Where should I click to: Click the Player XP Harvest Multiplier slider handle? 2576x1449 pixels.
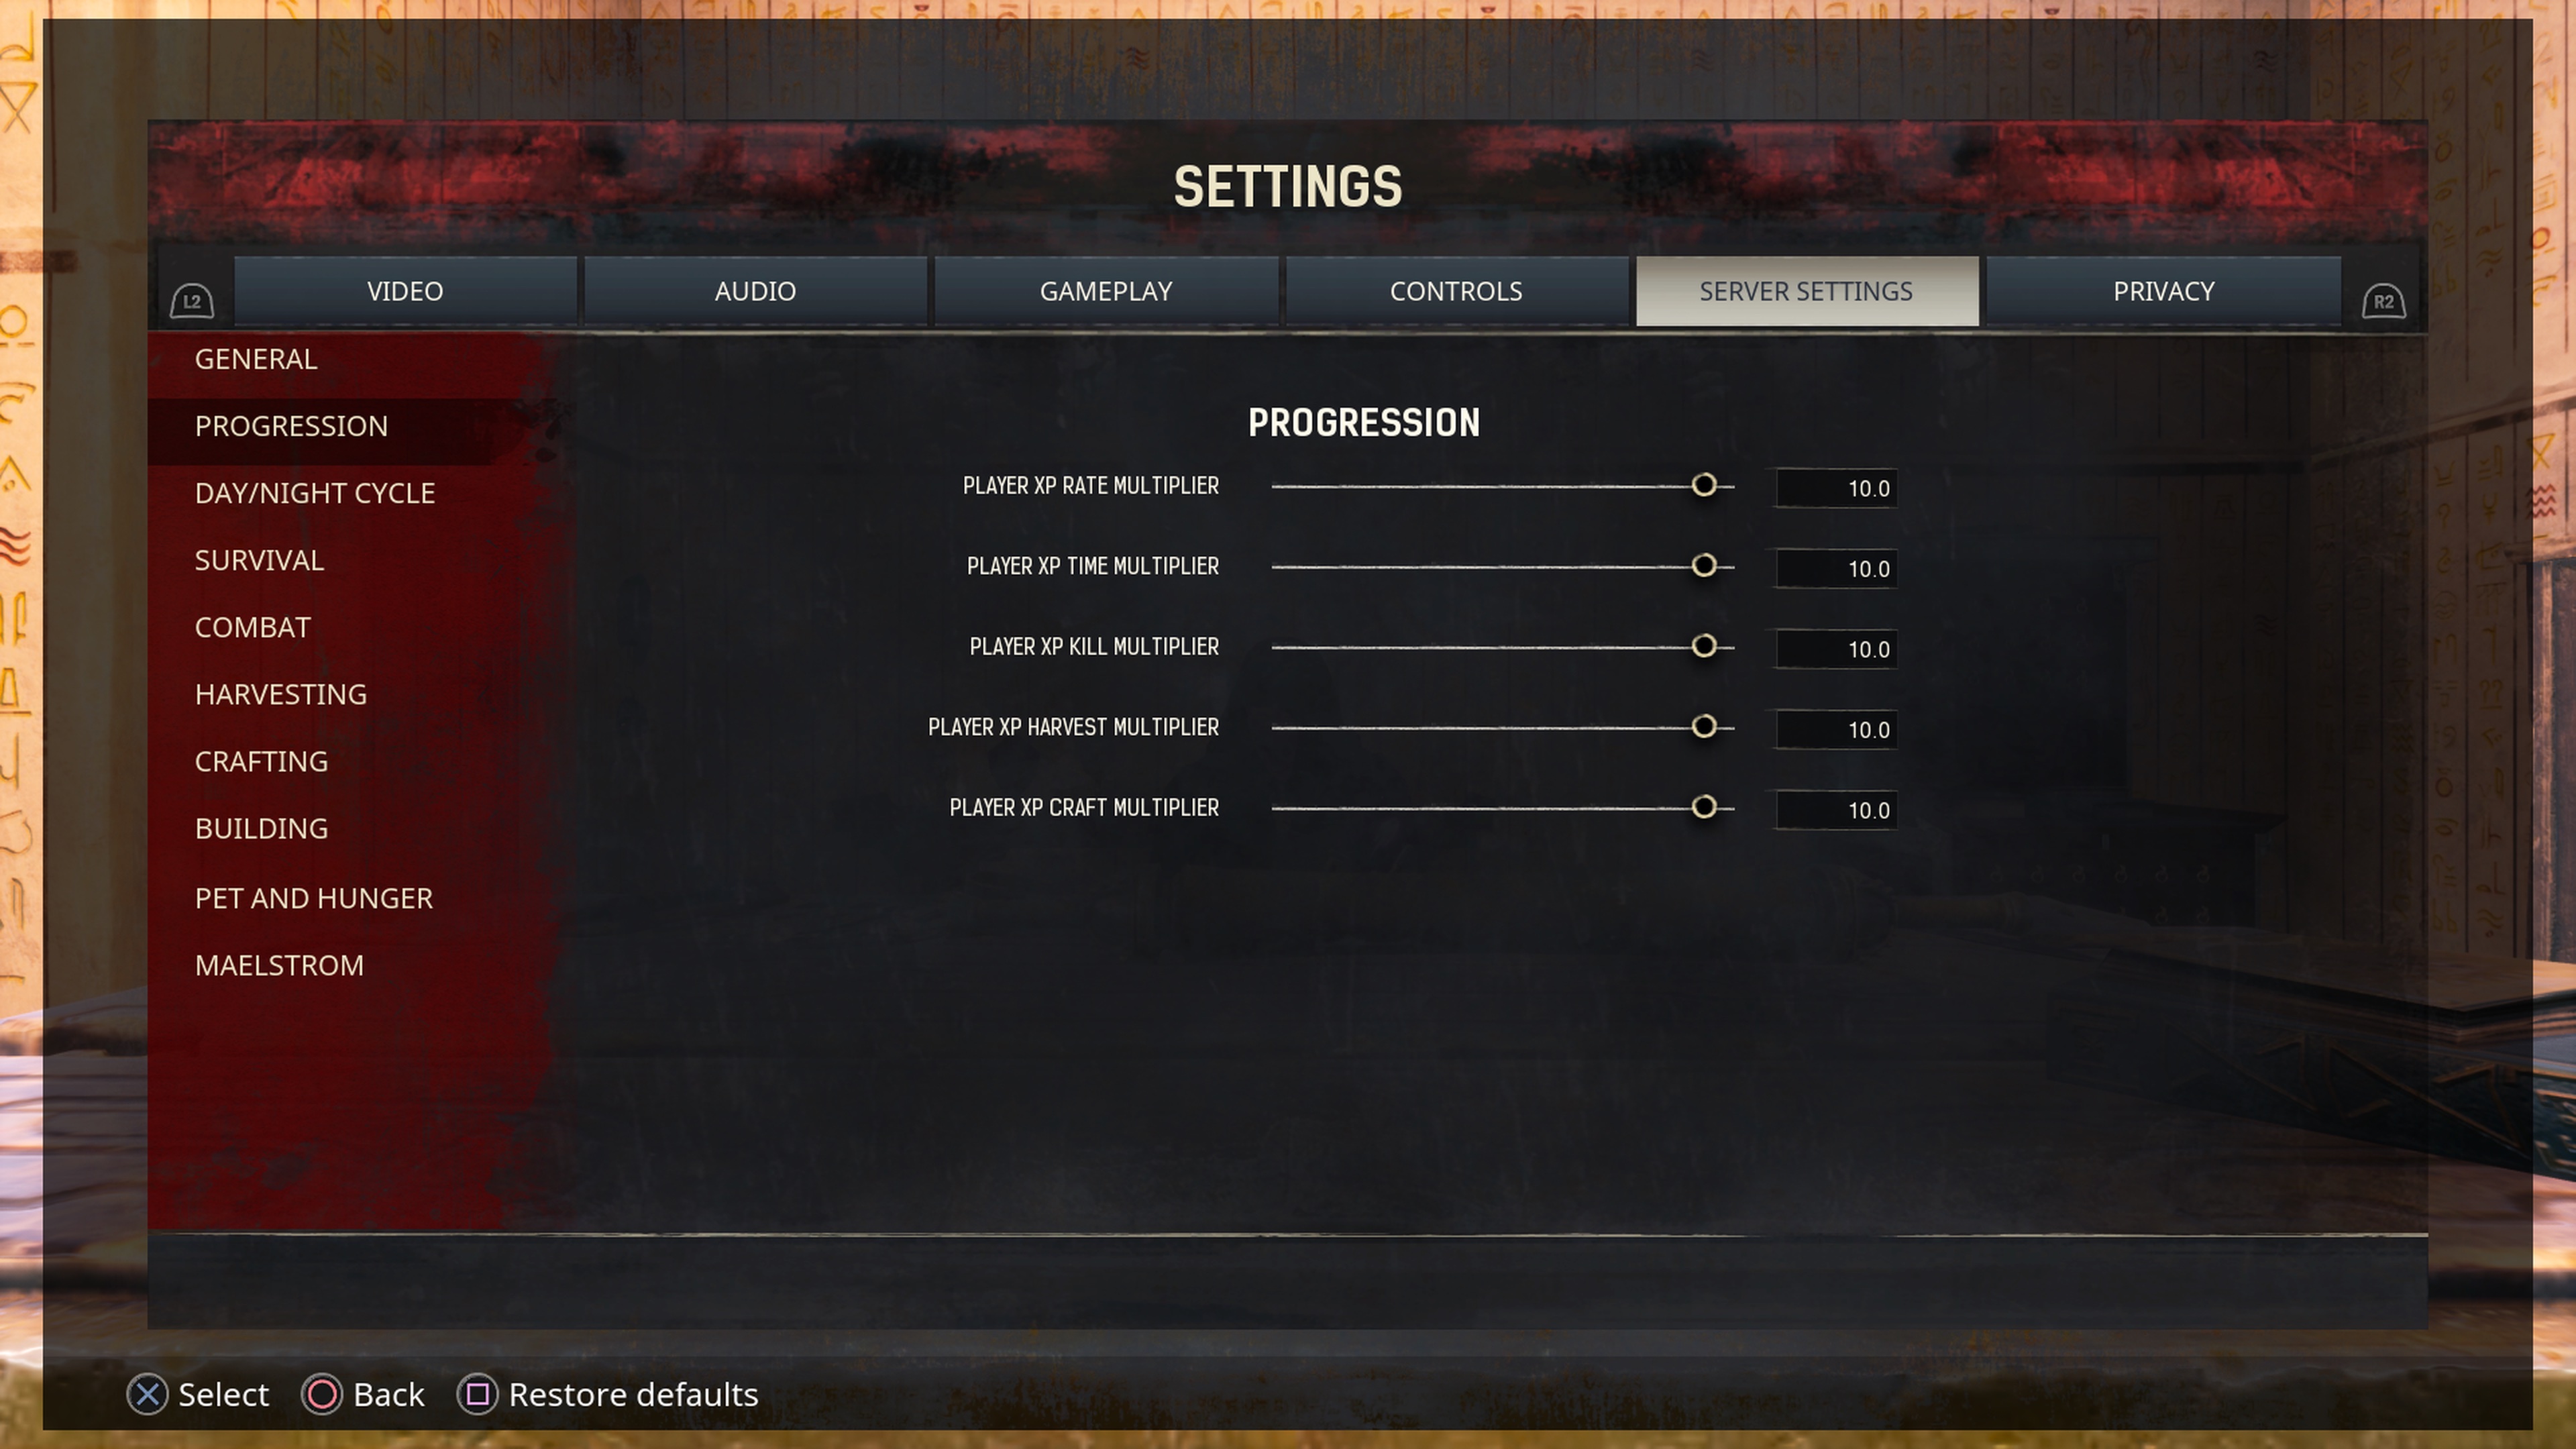(1704, 726)
